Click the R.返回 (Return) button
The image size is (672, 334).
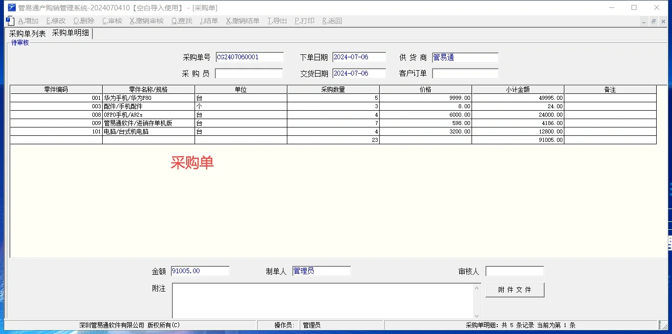coord(331,21)
